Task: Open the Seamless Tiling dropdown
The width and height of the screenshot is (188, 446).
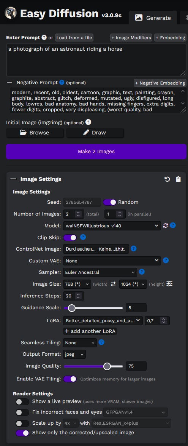Action: click(x=80, y=343)
